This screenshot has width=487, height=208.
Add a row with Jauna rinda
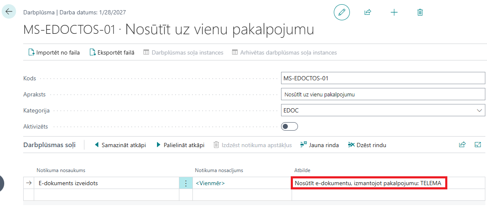pyautogui.click(x=319, y=145)
